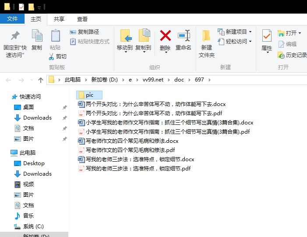
Task: Select the pic folder
Action: tap(89, 95)
